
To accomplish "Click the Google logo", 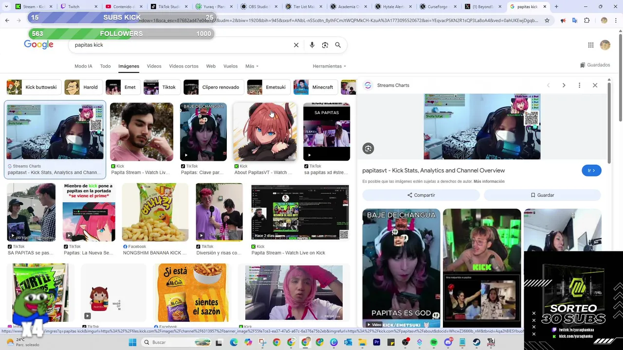I will click(38, 45).
